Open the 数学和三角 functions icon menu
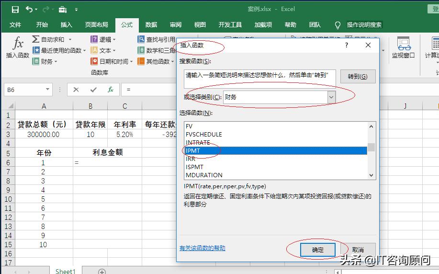The height and width of the screenshot is (274, 439). click(x=141, y=50)
